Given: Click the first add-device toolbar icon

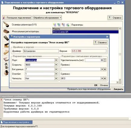Looking at the screenshot, I should (55, 25).
